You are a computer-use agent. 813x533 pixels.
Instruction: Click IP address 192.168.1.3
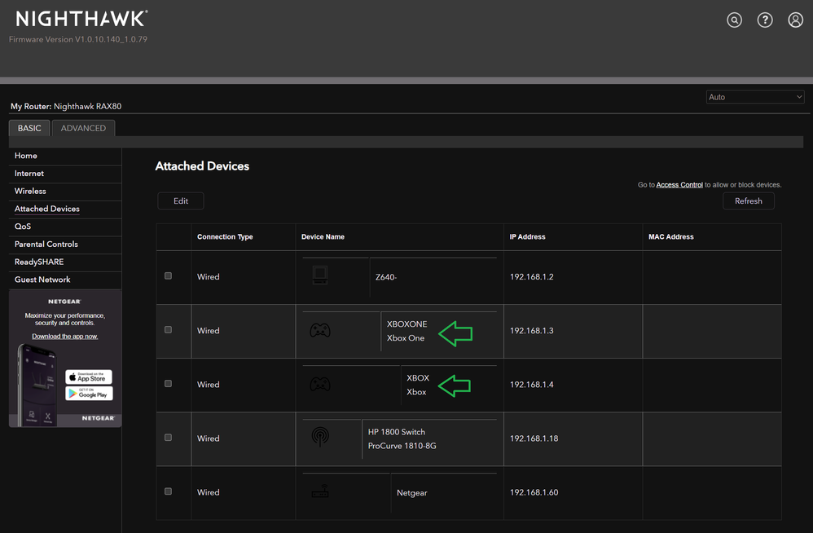pyautogui.click(x=531, y=331)
